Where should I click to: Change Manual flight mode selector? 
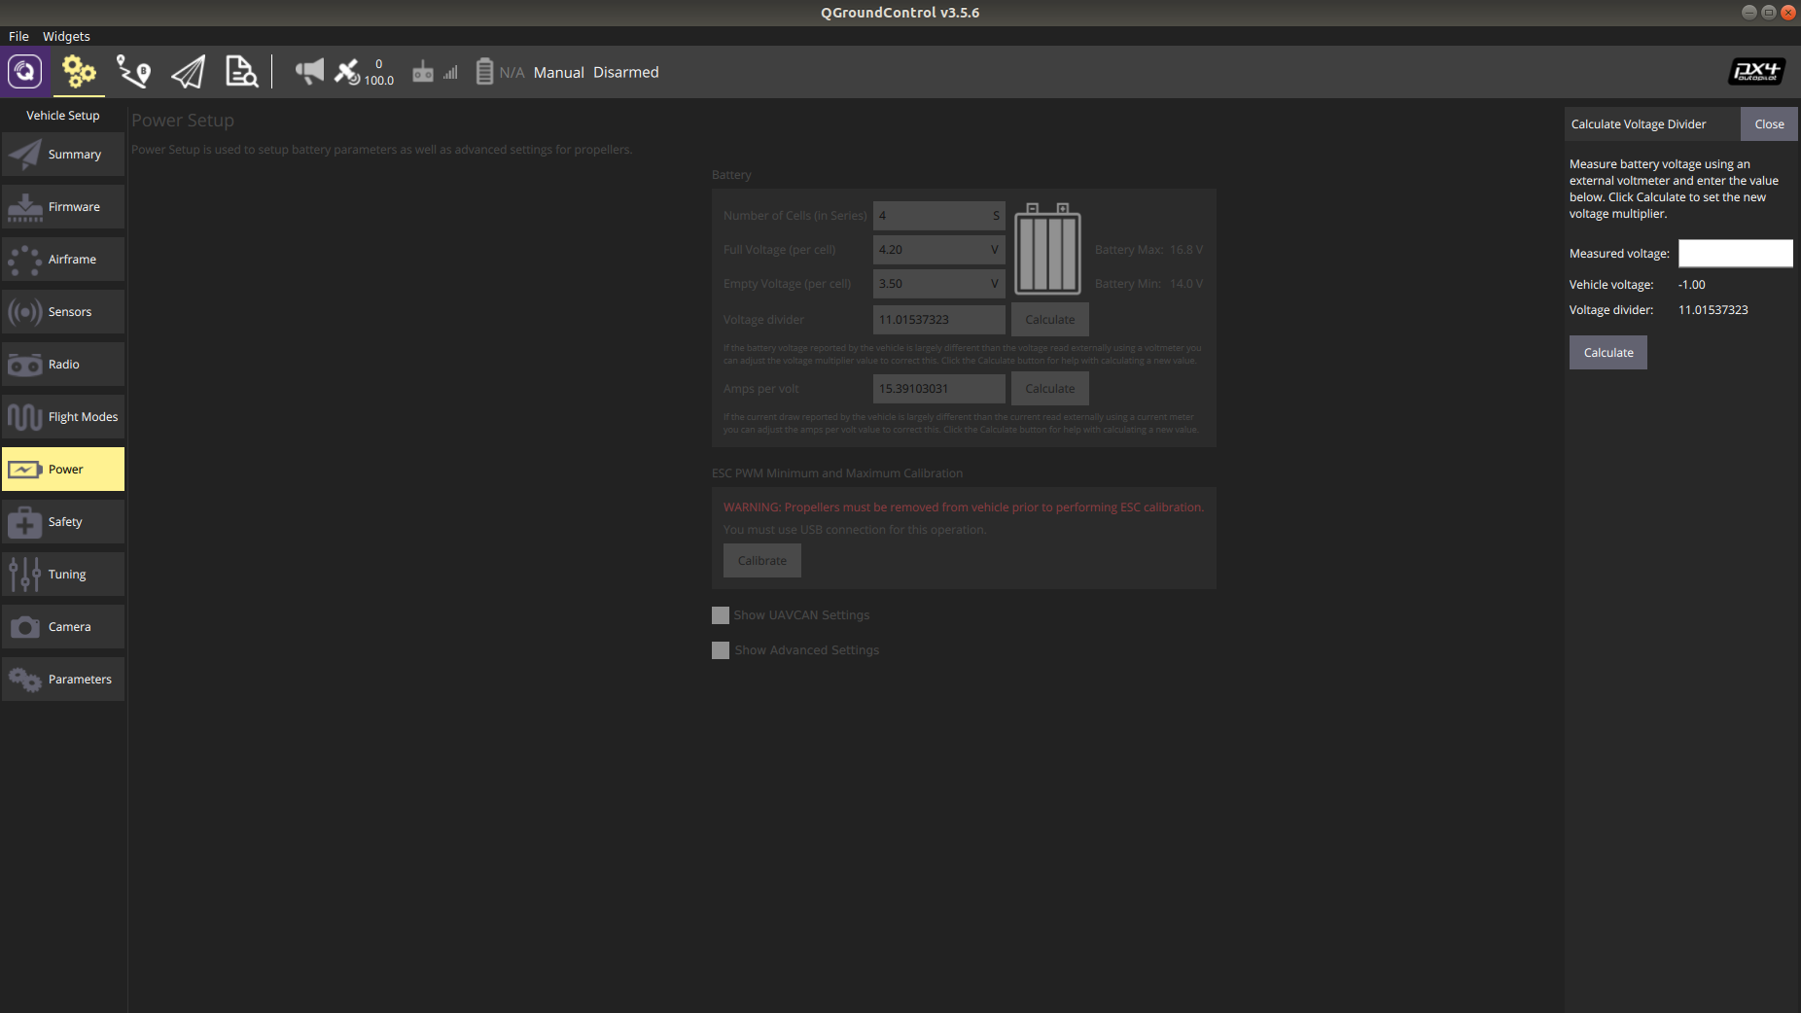coord(558,72)
